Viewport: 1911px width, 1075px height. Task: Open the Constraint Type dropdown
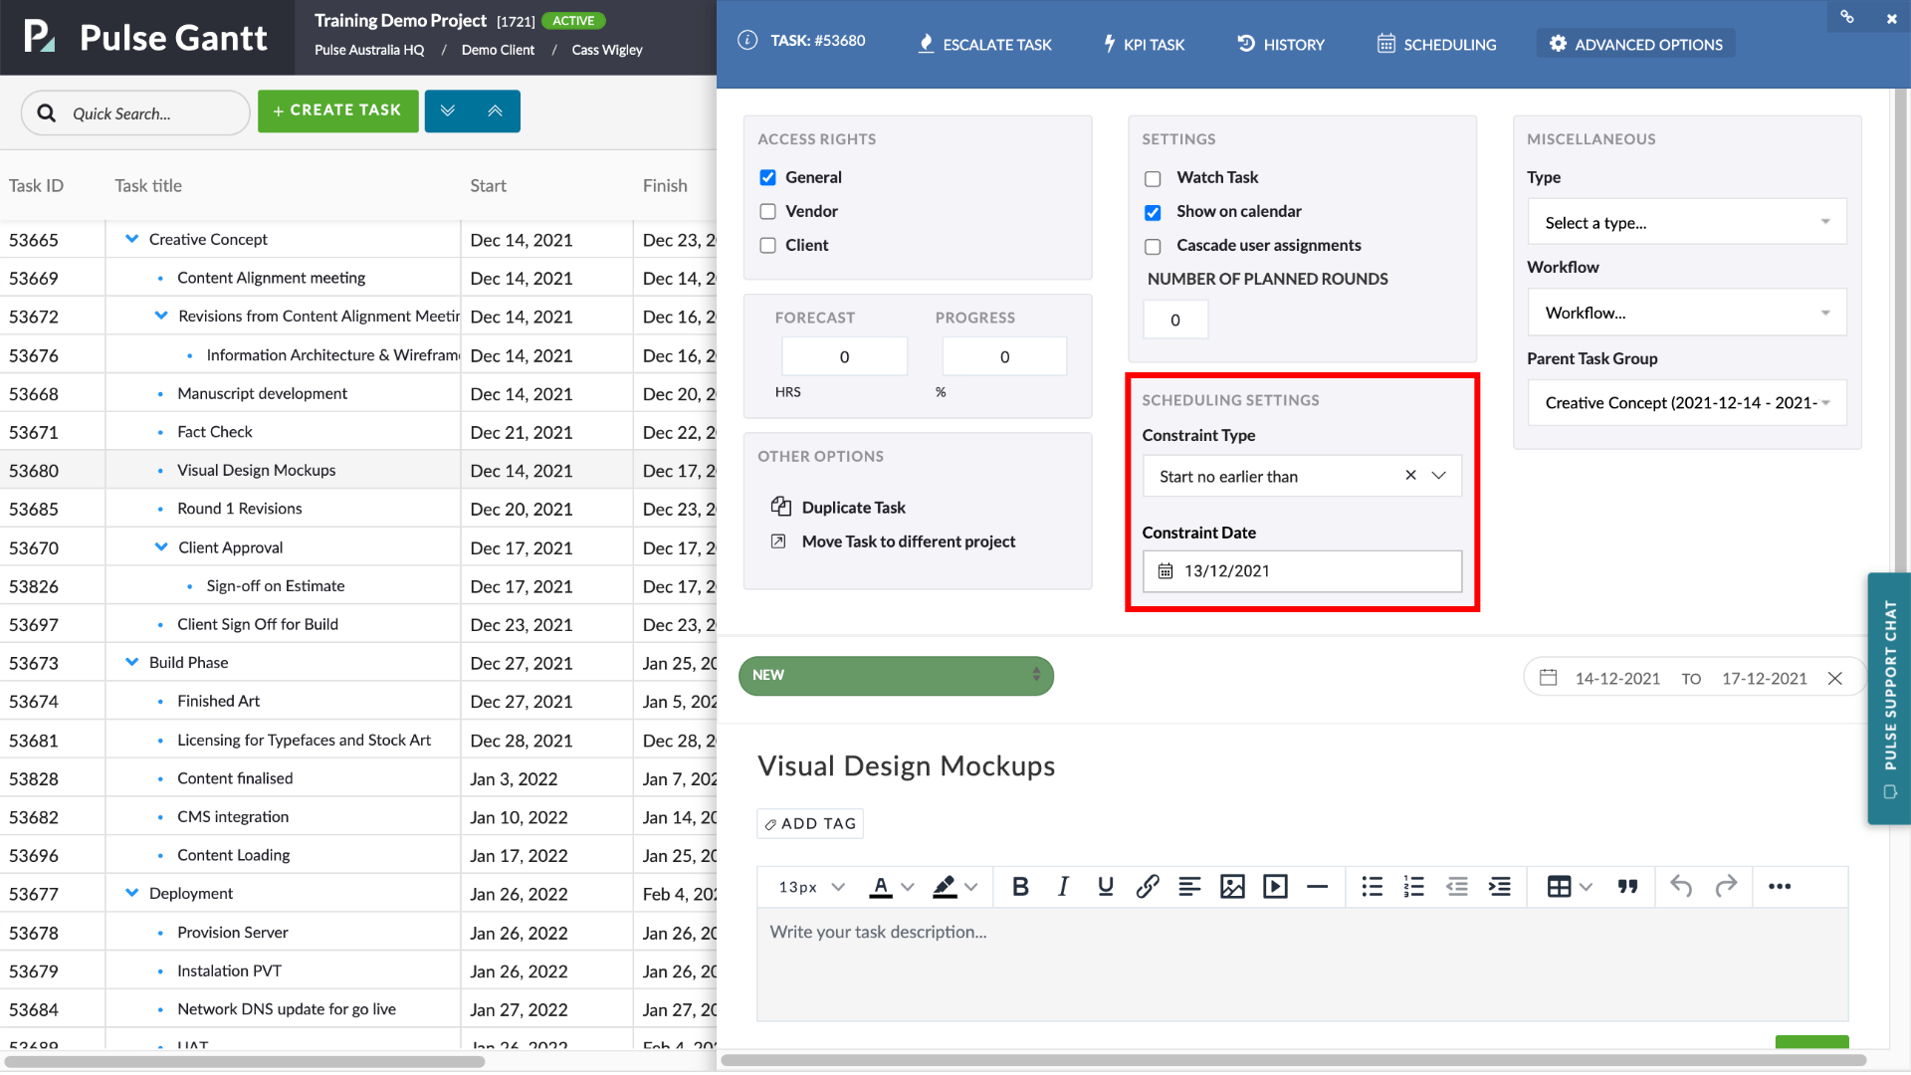tap(1438, 476)
